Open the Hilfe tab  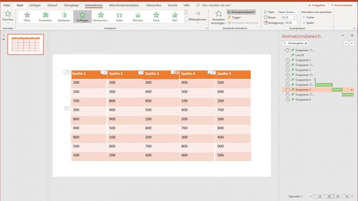(x=186, y=5)
